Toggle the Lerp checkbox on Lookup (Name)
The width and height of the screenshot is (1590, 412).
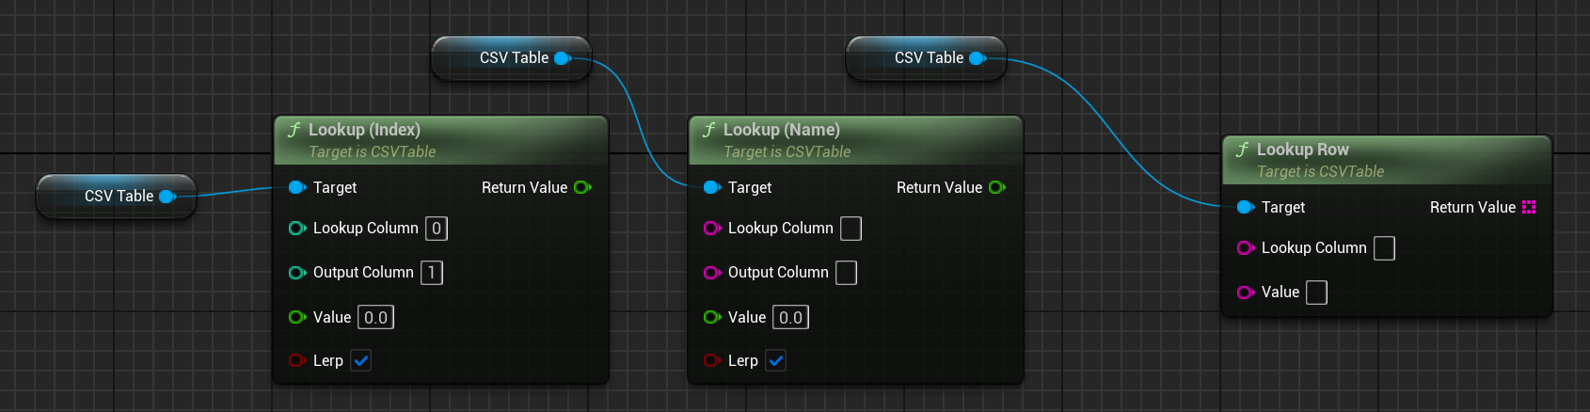(x=776, y=360)
